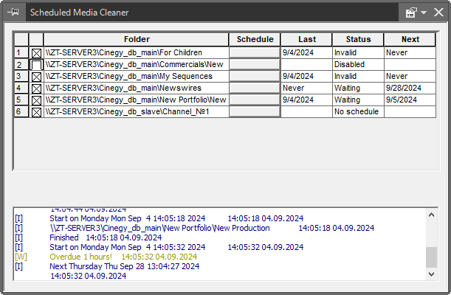Click the Folder column header
This screenshot has height=295, width=451.
point(137,40)
